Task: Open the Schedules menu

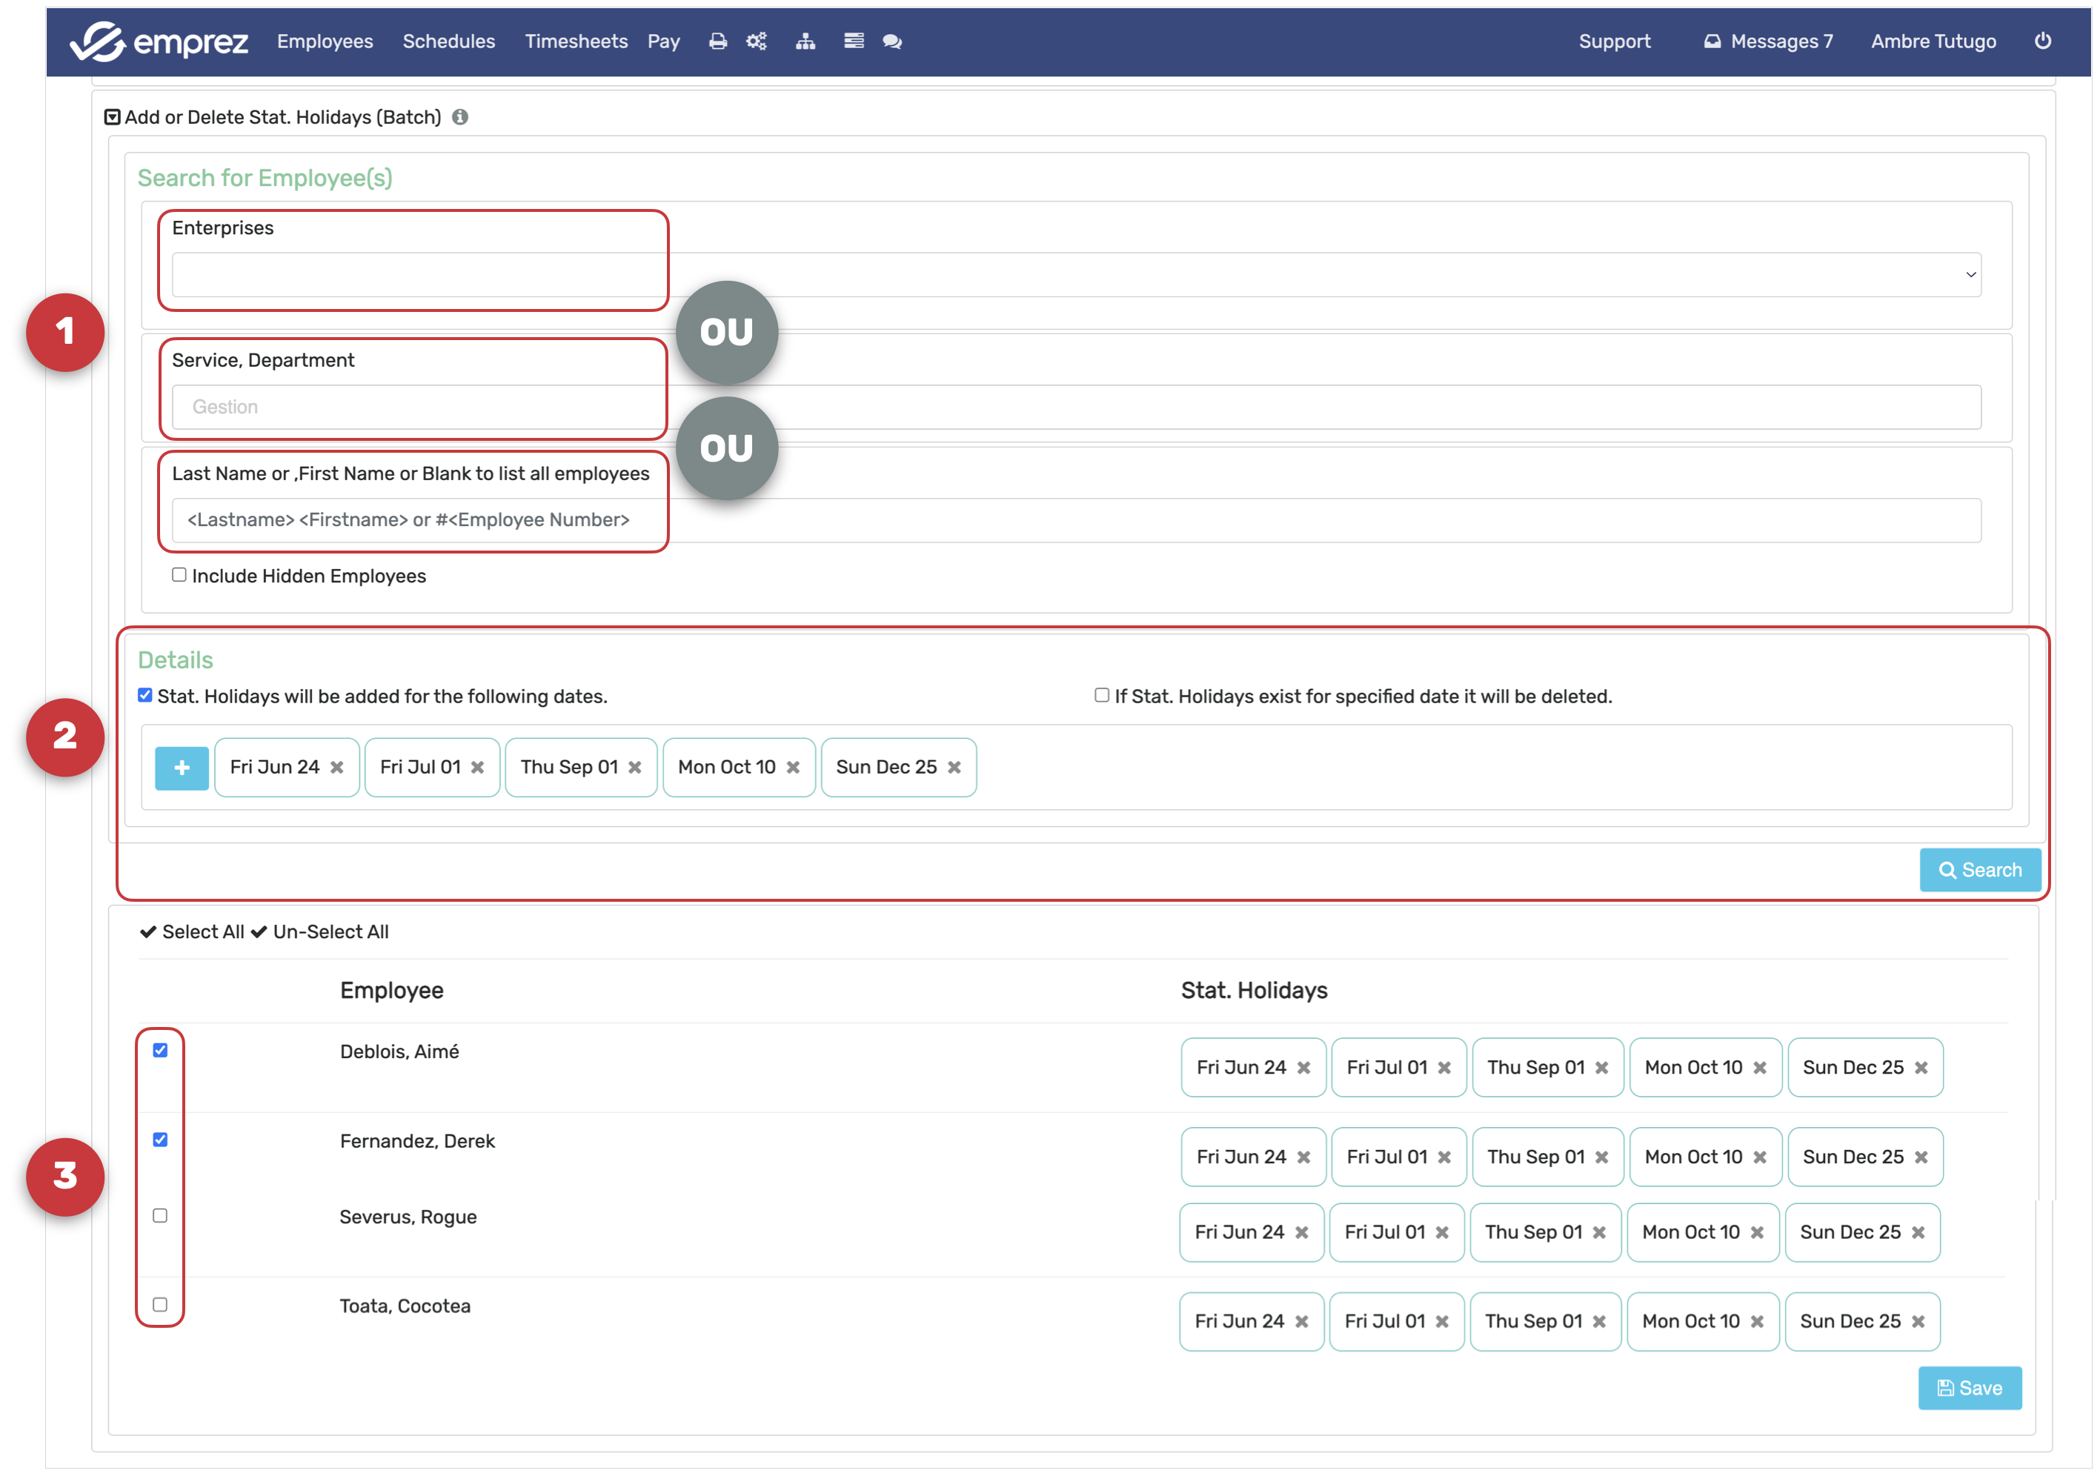Action: pos(448,41)
